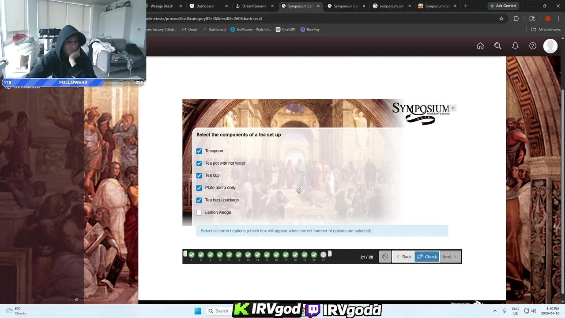This screenshot has height=318, width=565.
Task: Click the taskbar microphone icon
Action: 505,311
